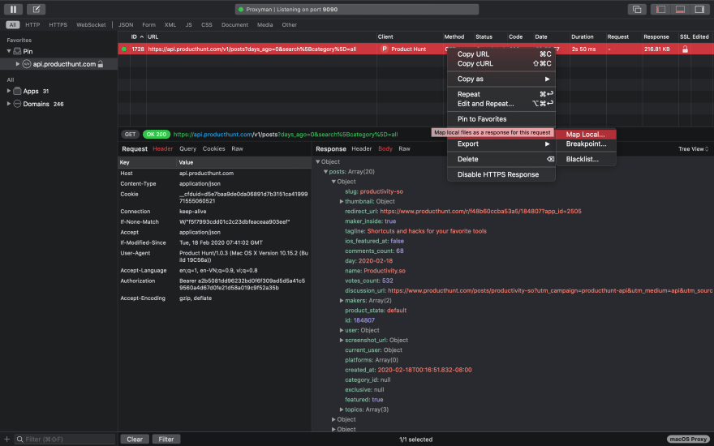Expand the thumbnail Object node

pyautogui.click(x=341, y=201)
